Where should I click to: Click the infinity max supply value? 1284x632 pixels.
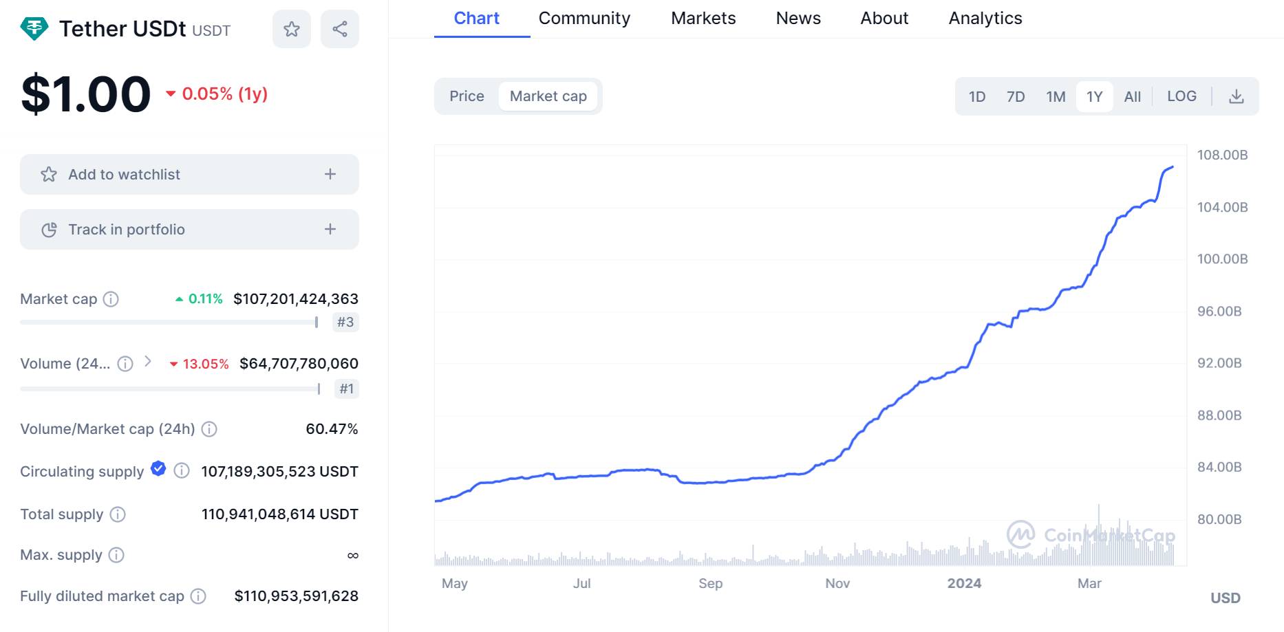point(352,555)
